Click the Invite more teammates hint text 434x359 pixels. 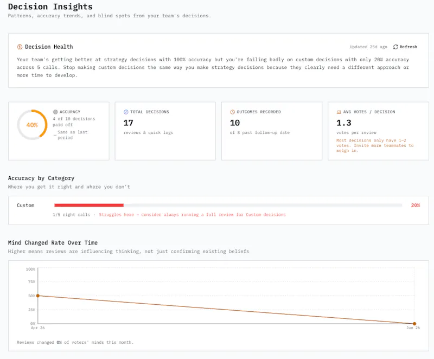tap(375, 145)
